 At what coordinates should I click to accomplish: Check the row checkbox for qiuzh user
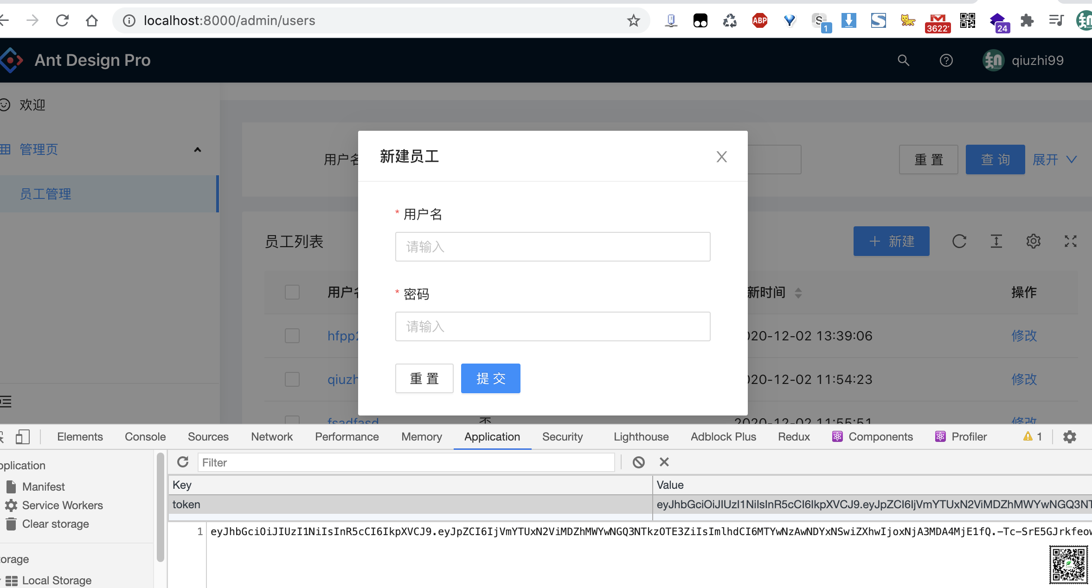[x=292, y=379]
